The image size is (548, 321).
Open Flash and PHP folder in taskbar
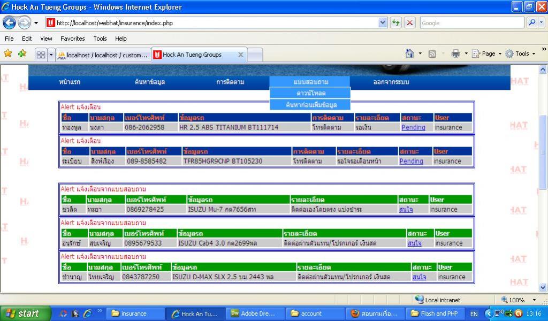(x=436, y=314)
